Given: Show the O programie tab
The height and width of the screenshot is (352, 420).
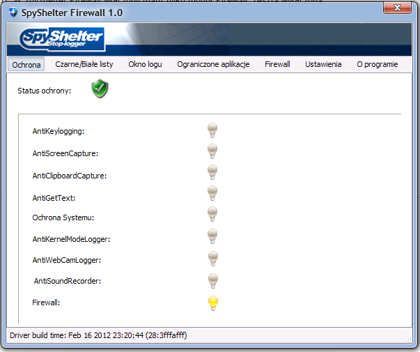Looking at the screenshot, I should tap(378, 64).
